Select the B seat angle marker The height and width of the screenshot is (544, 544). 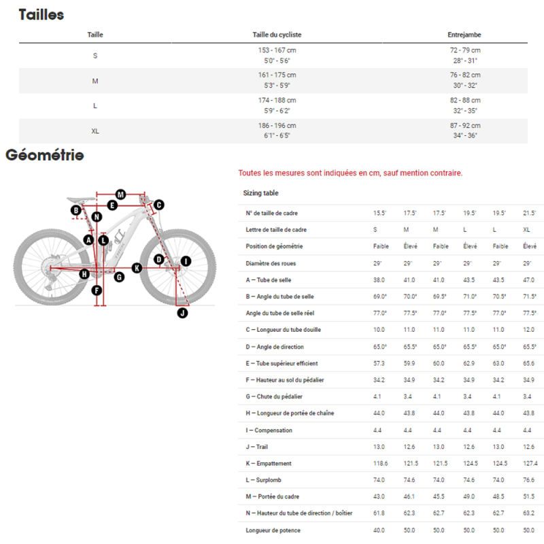click(x=76, y=211)
